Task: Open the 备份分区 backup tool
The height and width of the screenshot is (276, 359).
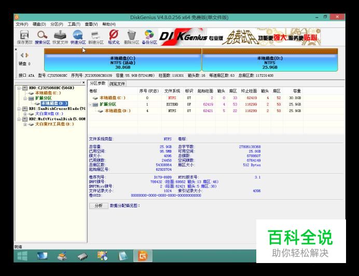Action: tap(149, 37)
